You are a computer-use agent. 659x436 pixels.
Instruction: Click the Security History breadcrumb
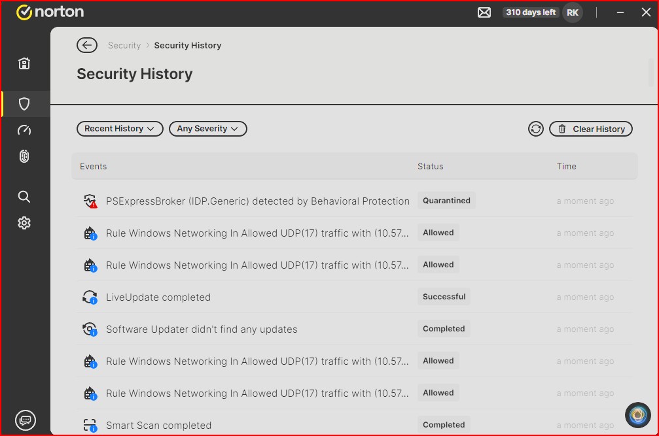click(x=187, y=45)
